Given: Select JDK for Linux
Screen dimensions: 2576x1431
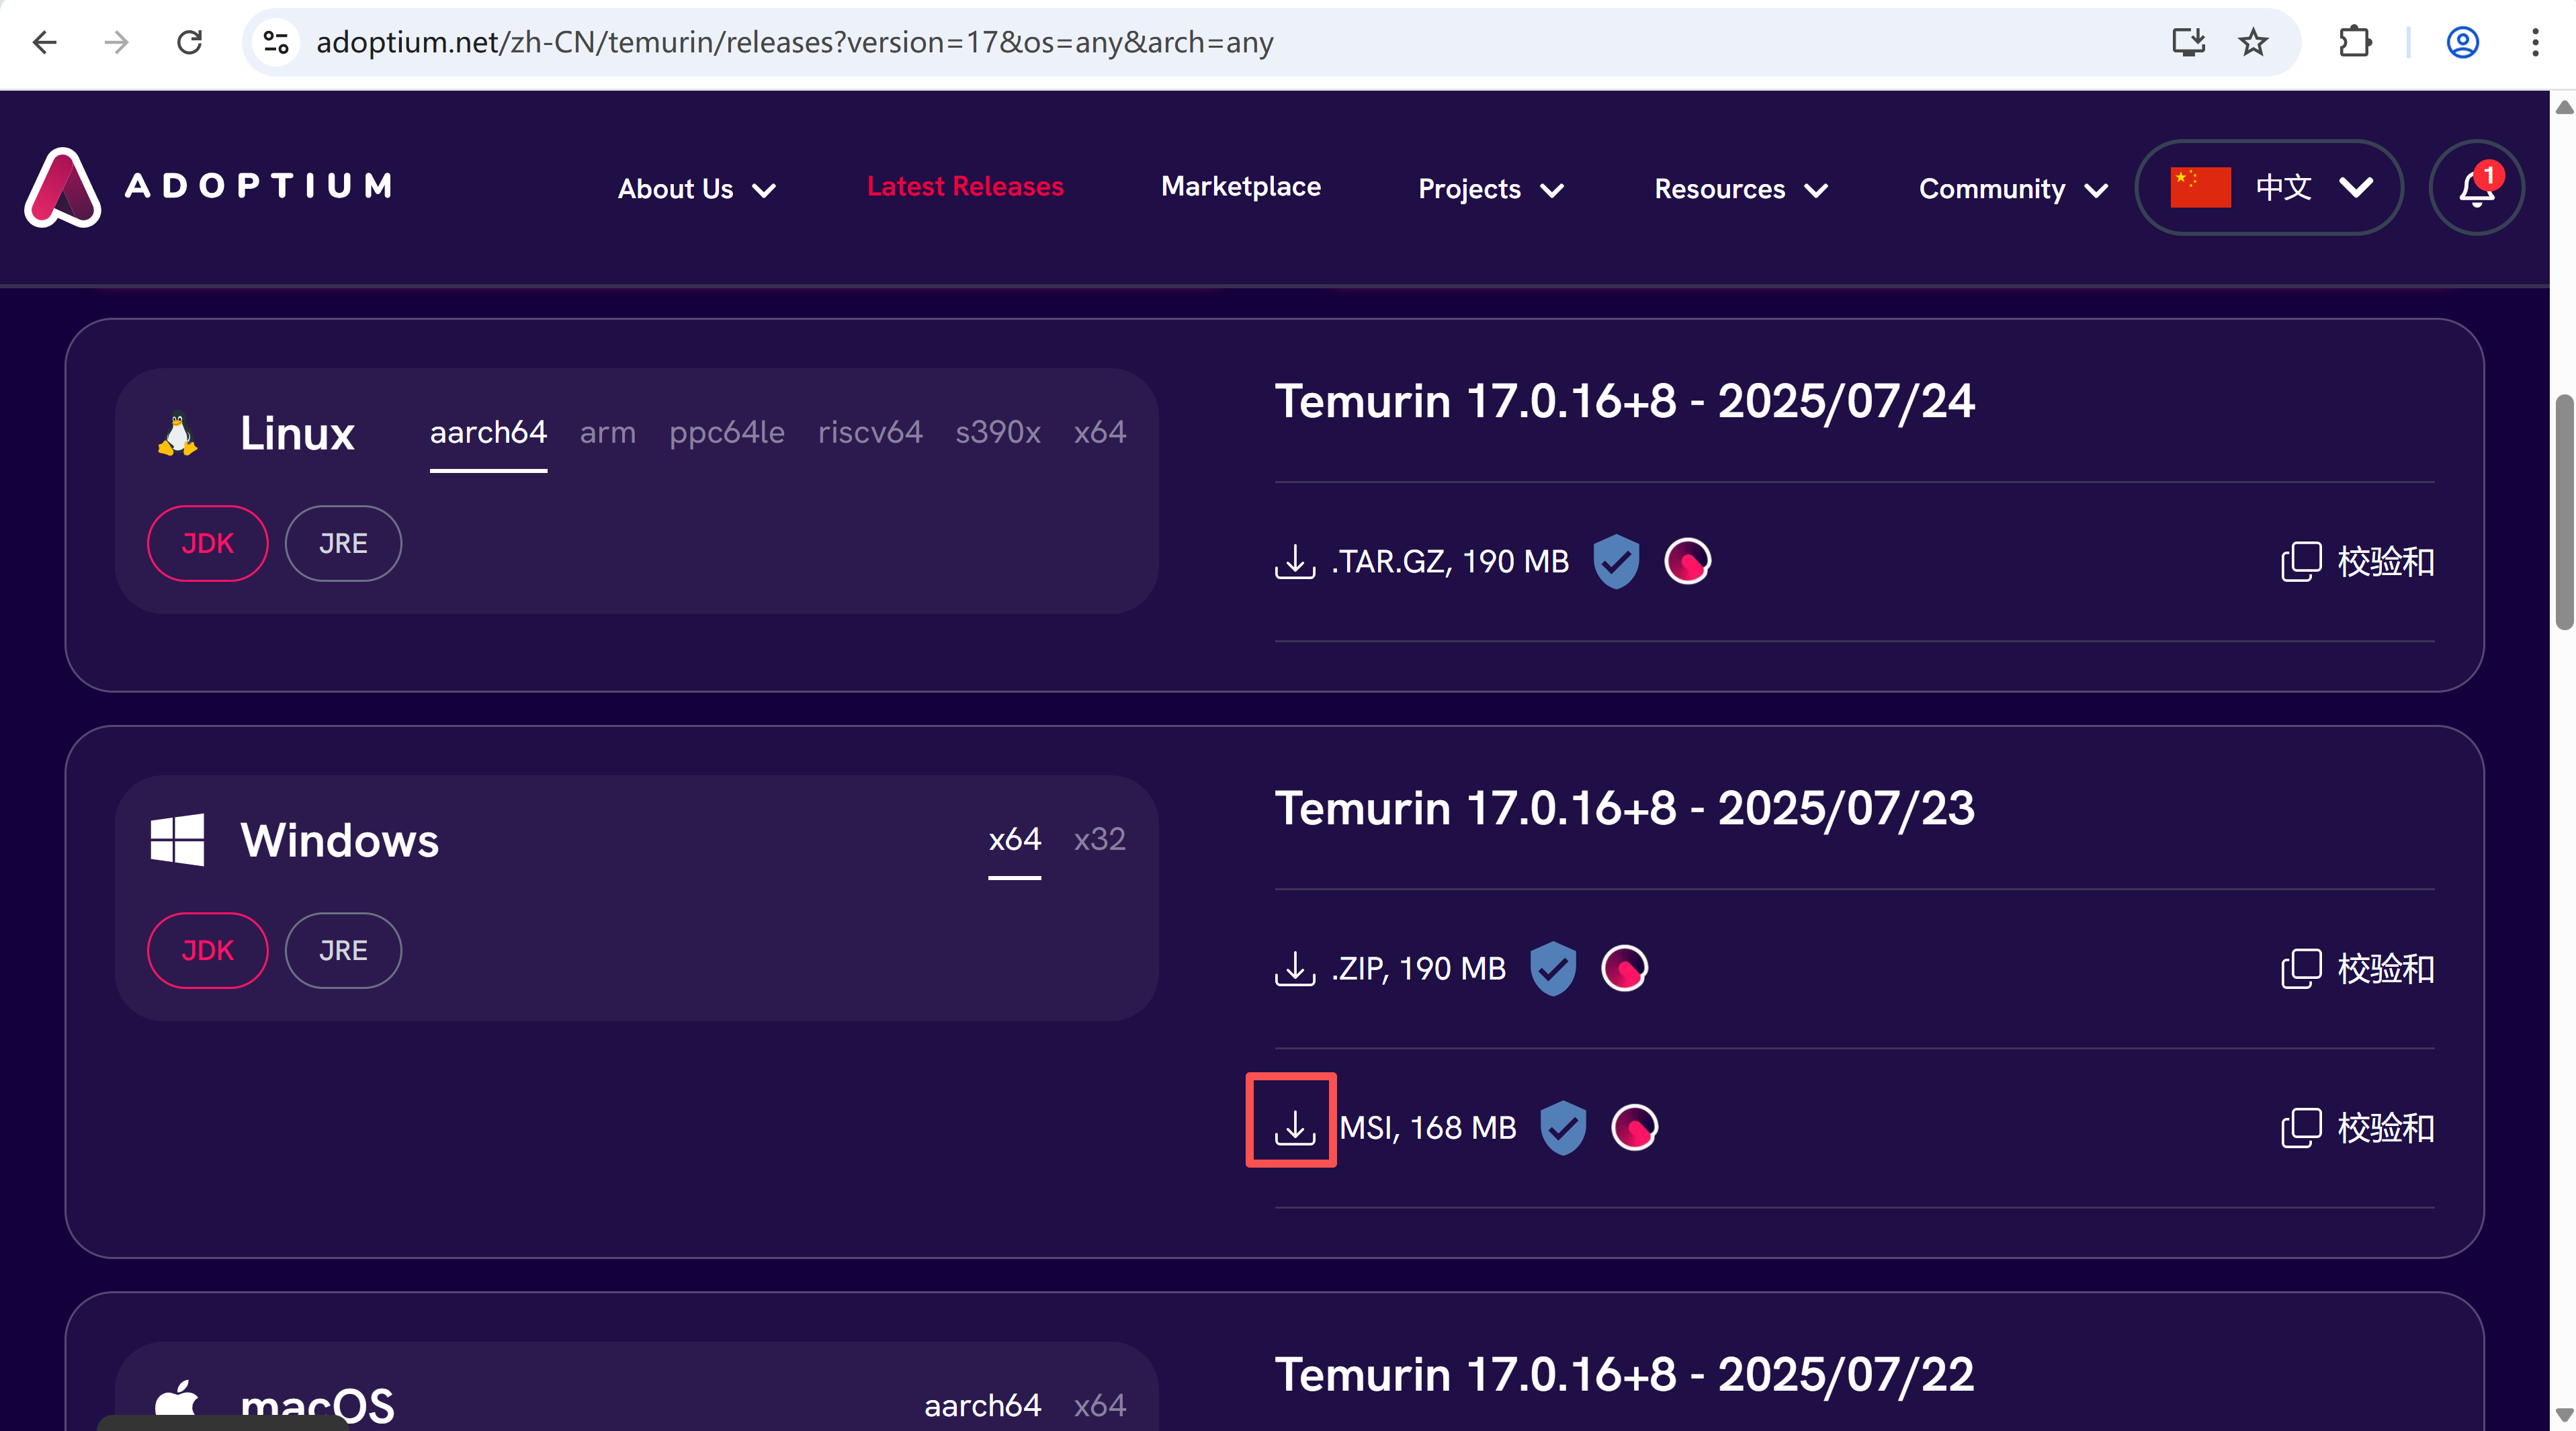Looking at the screenshot, I should point(208,543).
